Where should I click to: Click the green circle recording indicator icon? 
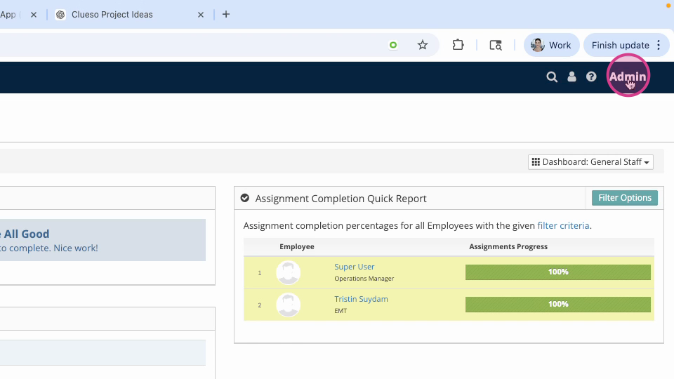(393, 45)
